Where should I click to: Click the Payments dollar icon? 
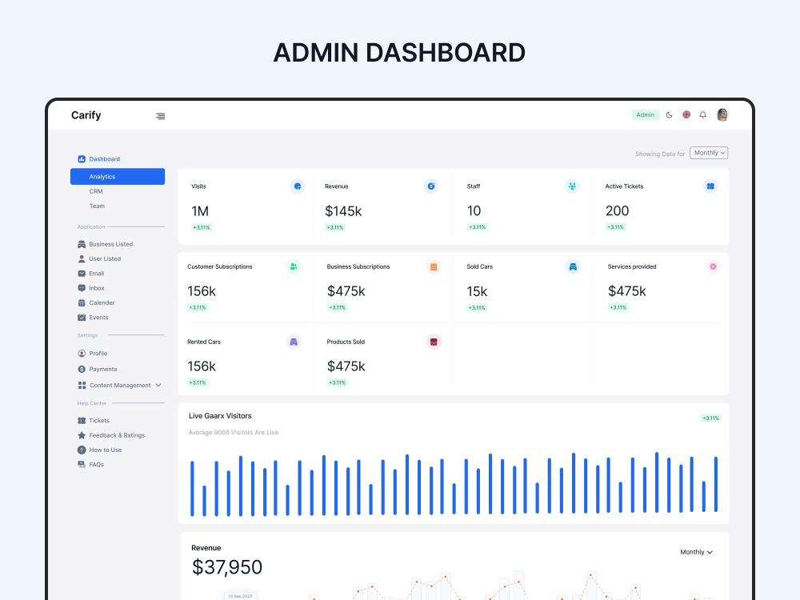[x=82, y=370]
